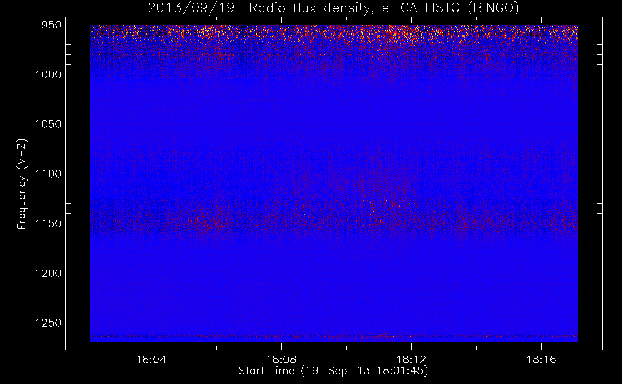The height and width of the screenshot is (384, 622).
Task: Click the 'Start Time (19-Sep-13 18:01:45)' label
Action: pyautogui.click(x=333, y=371)
